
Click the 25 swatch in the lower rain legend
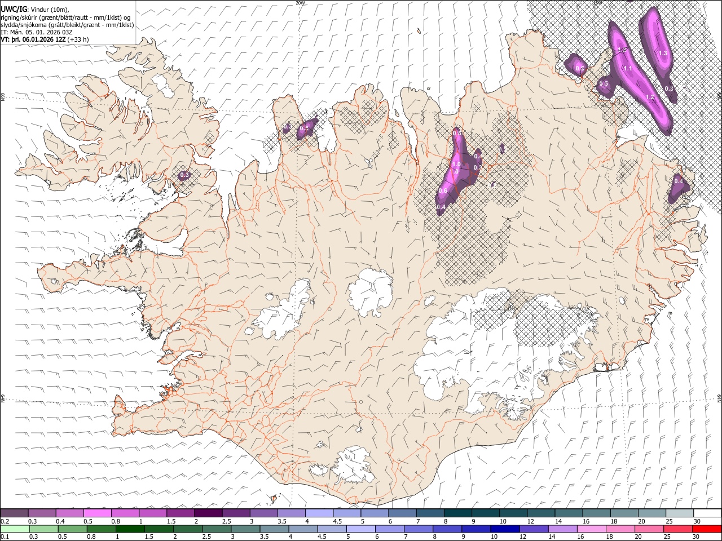[x=678, y=529]
